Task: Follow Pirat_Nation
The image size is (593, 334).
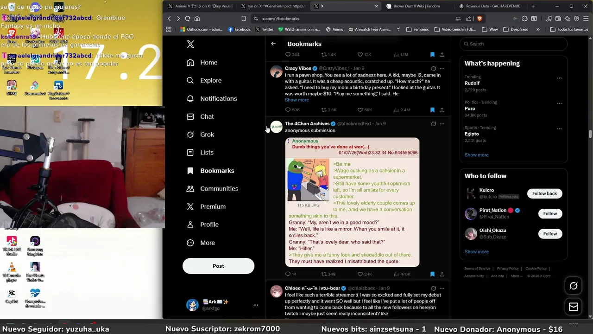Action: pyautogui.click(x=550, y=213)
